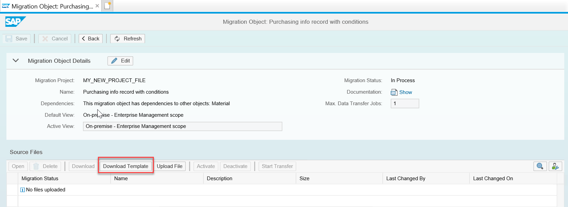Close the Migration Object browser tab
Image resolution: width=568 pixels, height=207 pixels.
[x=97, y=6]
